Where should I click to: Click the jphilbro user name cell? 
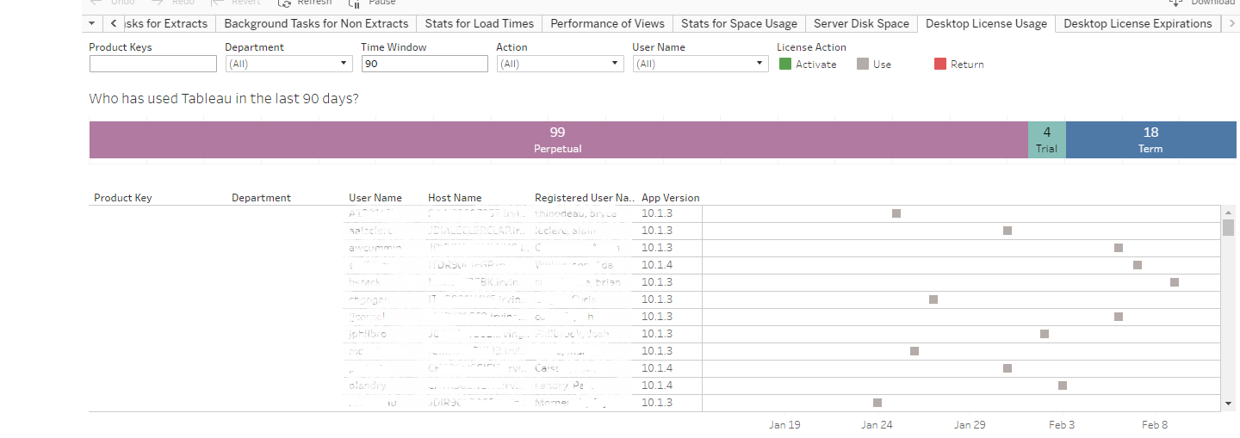pos(369,334)
